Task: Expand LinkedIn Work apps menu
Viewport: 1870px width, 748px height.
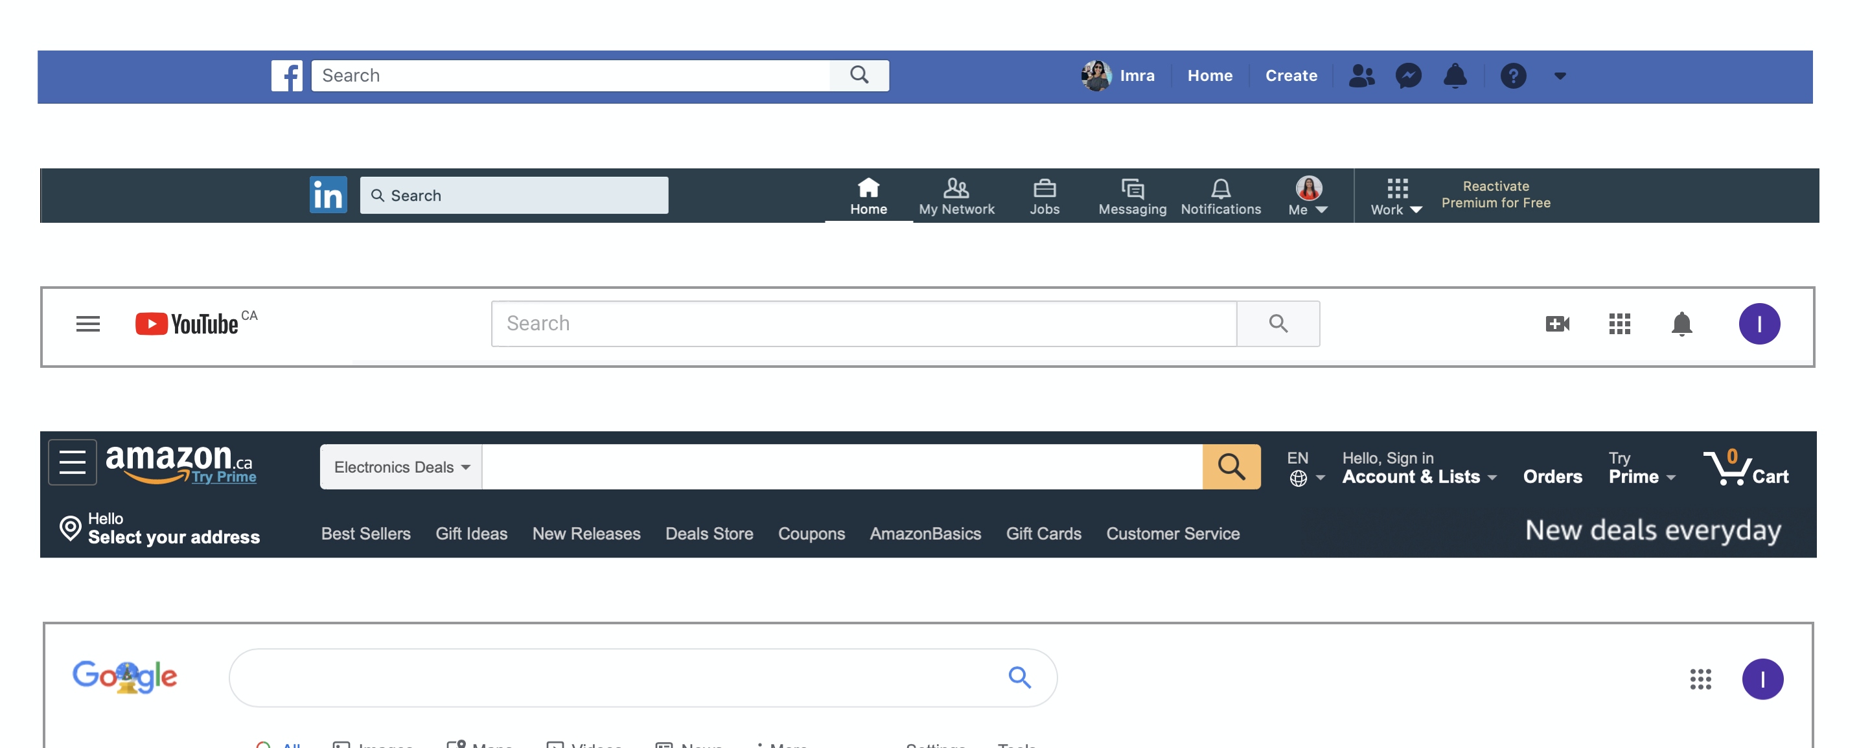Action: point(1396,197)
